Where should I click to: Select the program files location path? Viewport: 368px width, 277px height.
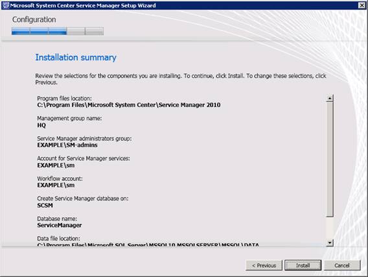[129, 105]
